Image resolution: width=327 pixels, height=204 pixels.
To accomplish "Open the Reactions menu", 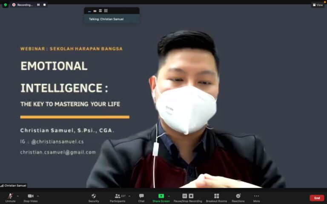I will 238,196.
